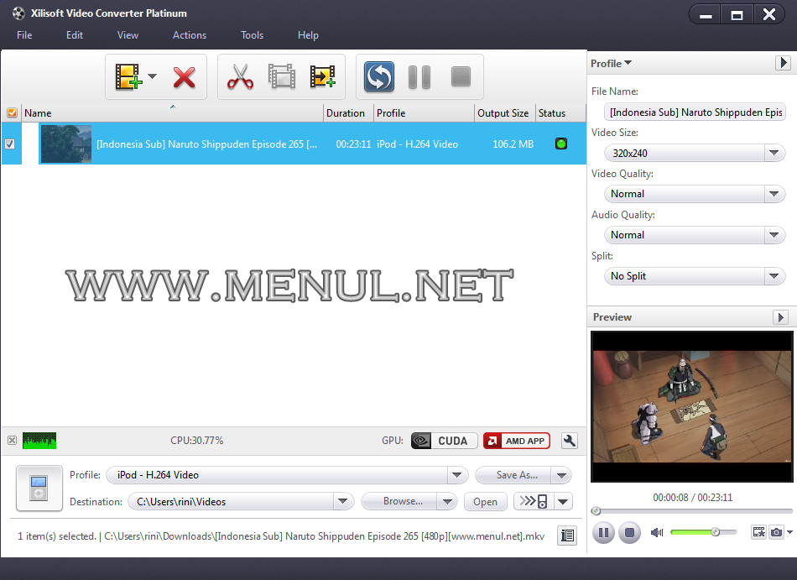Image resolution: width=797 pixels, height=580 pixels.
Task: Click the File Name input field
Action: pyautogui.click(x=695, y=112)
